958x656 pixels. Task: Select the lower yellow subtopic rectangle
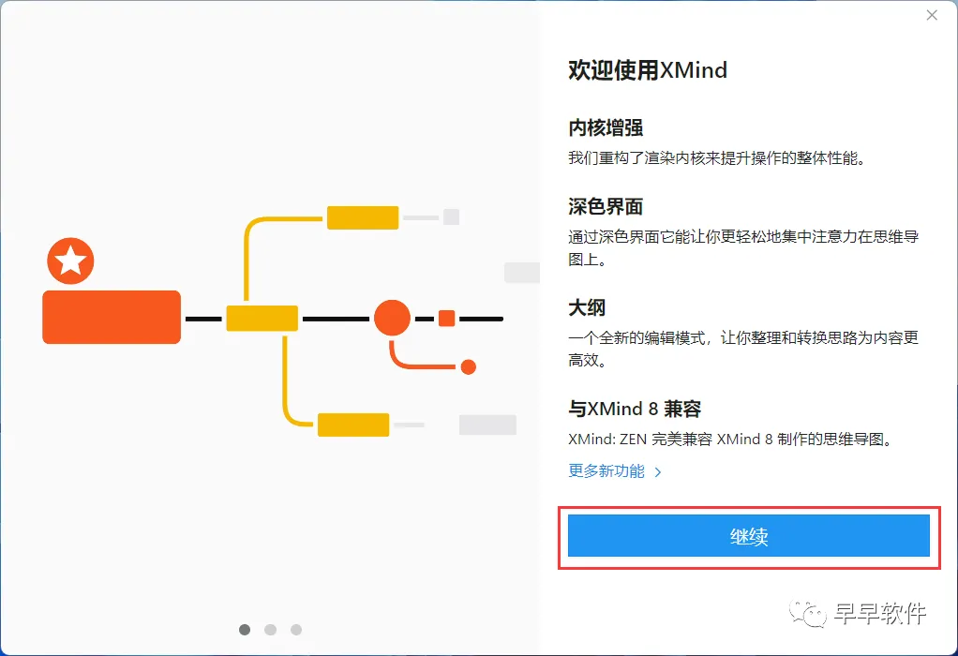[x=353, y=425]
